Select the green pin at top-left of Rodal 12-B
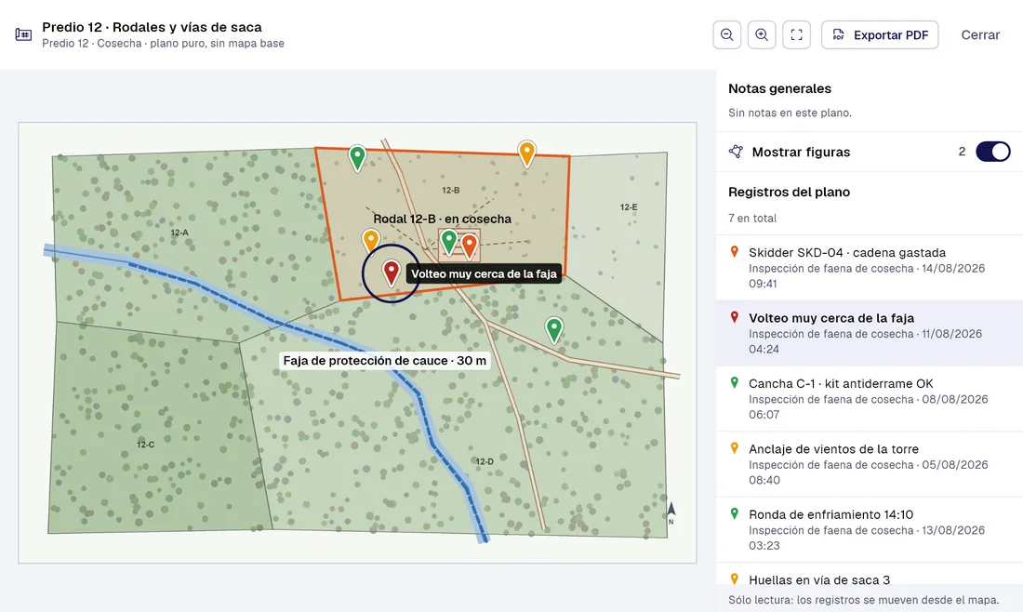 (x=357, y=158)
